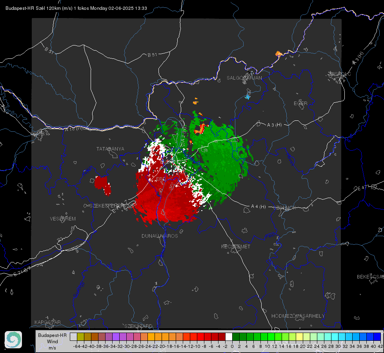Click the A 4 (H) road label
Image resolution: width=384 pixels, height=353 pixels.
point(258,207)
